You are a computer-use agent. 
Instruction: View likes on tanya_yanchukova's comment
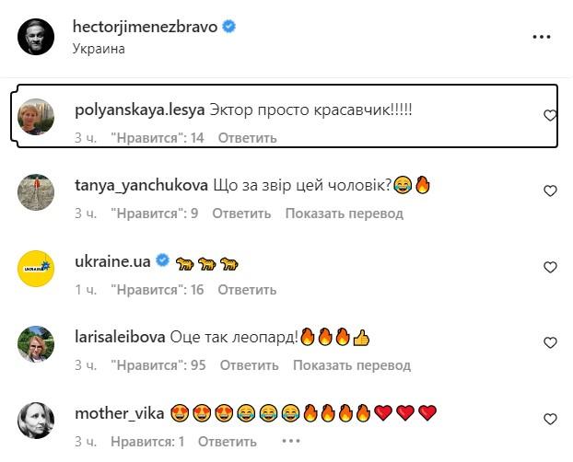tap(155, 214)
